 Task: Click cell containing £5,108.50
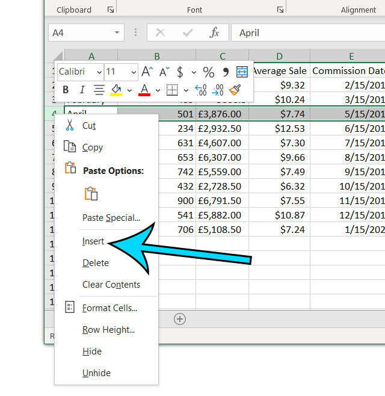[x=223, y=229]
